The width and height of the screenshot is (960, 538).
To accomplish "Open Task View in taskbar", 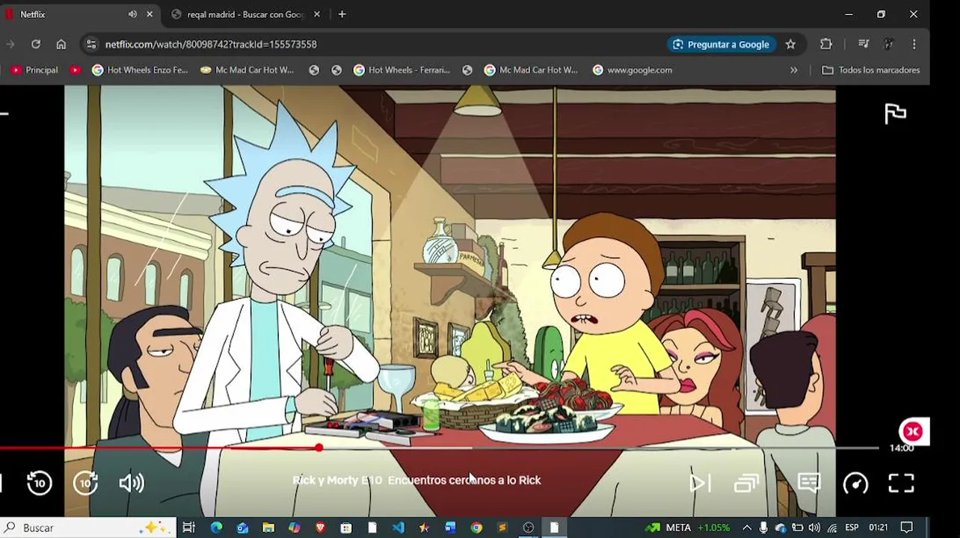I will pyautogui.click(x=188, y=528).
